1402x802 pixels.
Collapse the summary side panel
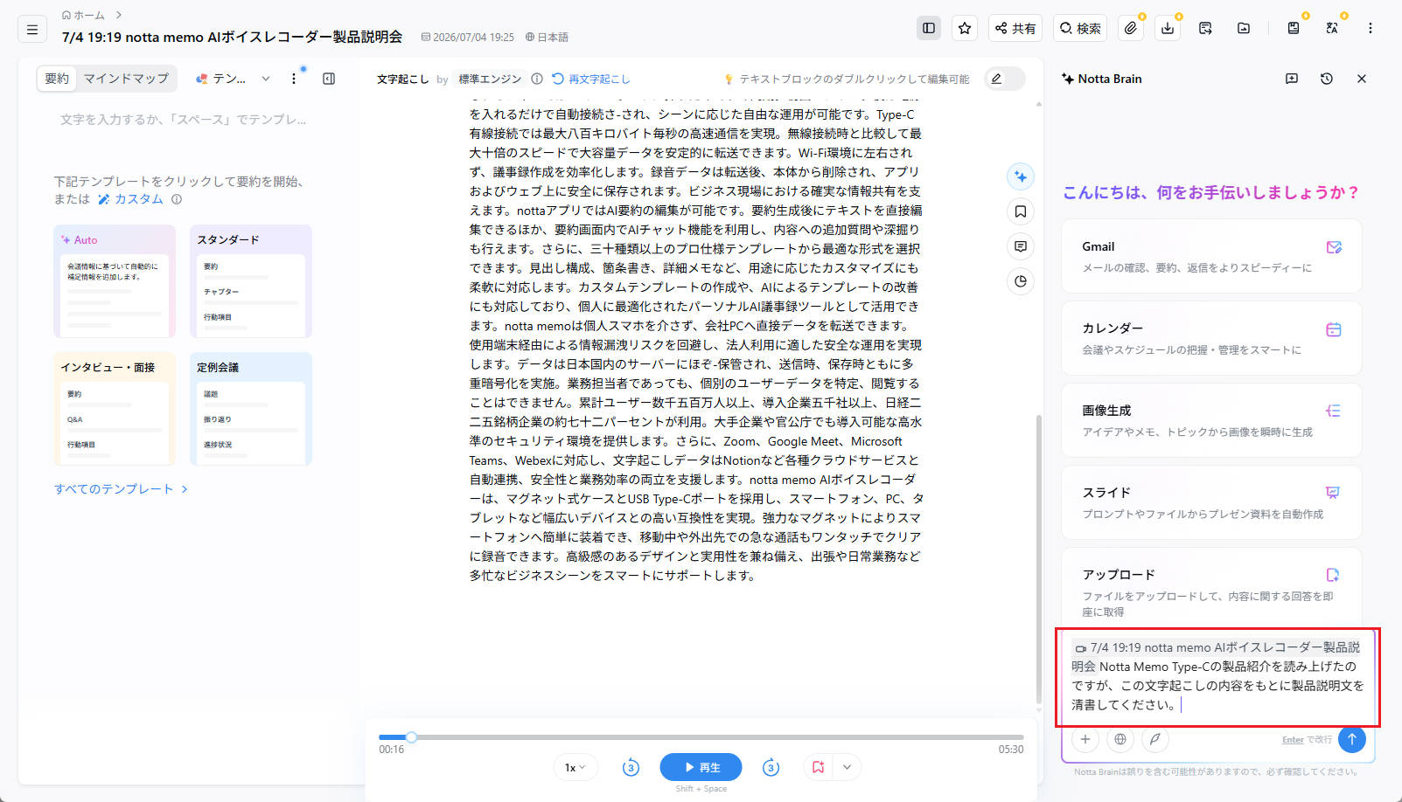(x=329, y=79)
